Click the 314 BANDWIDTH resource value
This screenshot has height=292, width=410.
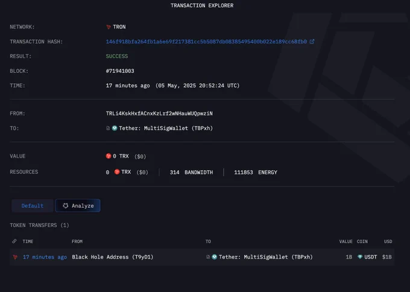(191, 173)
